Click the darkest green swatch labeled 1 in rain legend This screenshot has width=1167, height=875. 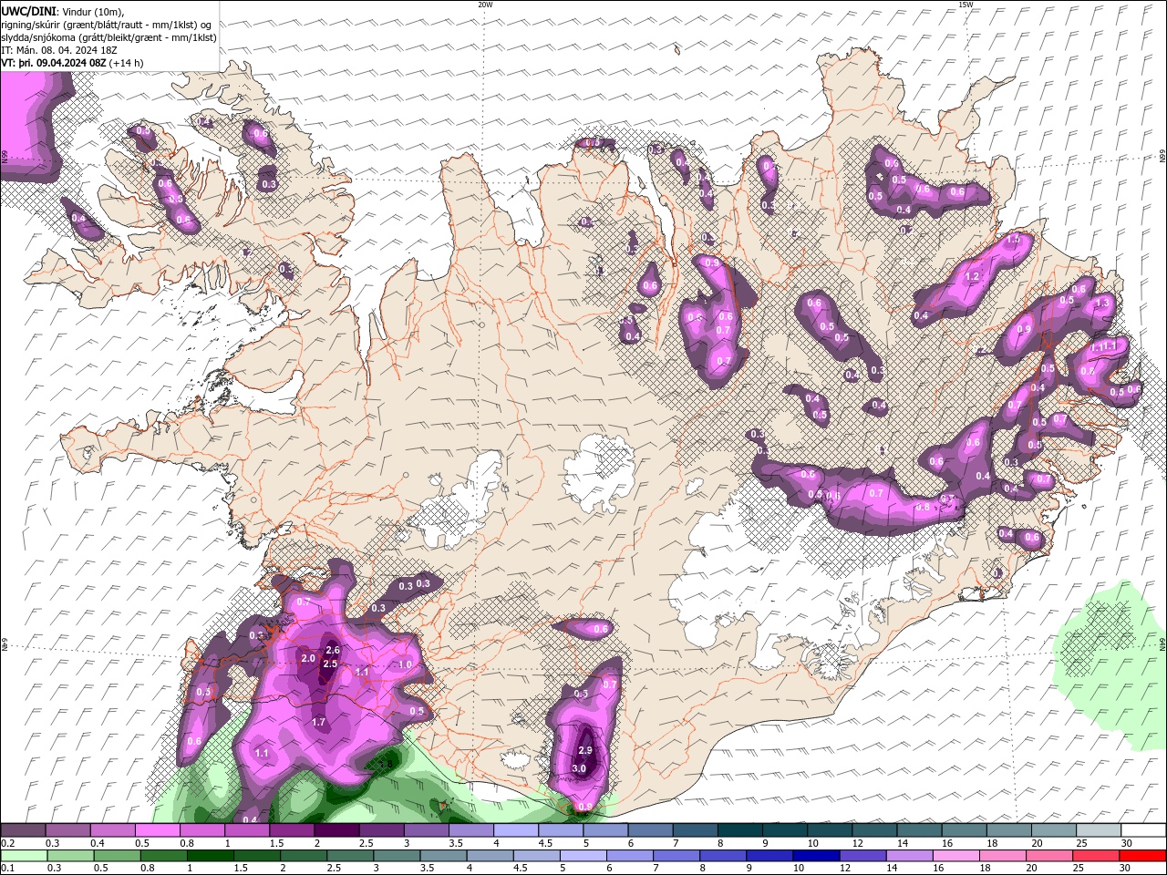click(x=211, y=857)
